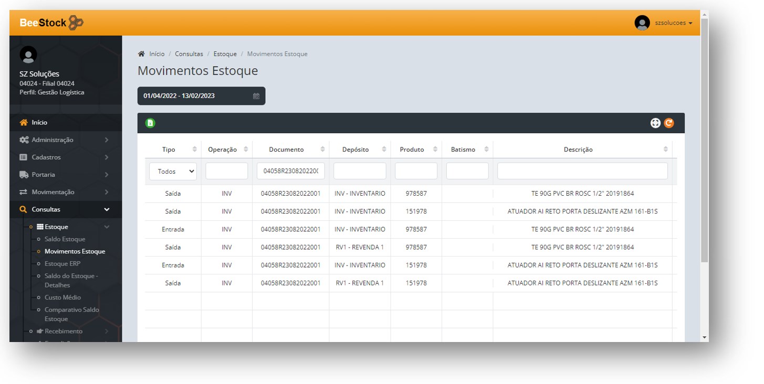
Task: Go to Consultas breadcrumb link
Action: pyautogui.click(x=189, y=54)
